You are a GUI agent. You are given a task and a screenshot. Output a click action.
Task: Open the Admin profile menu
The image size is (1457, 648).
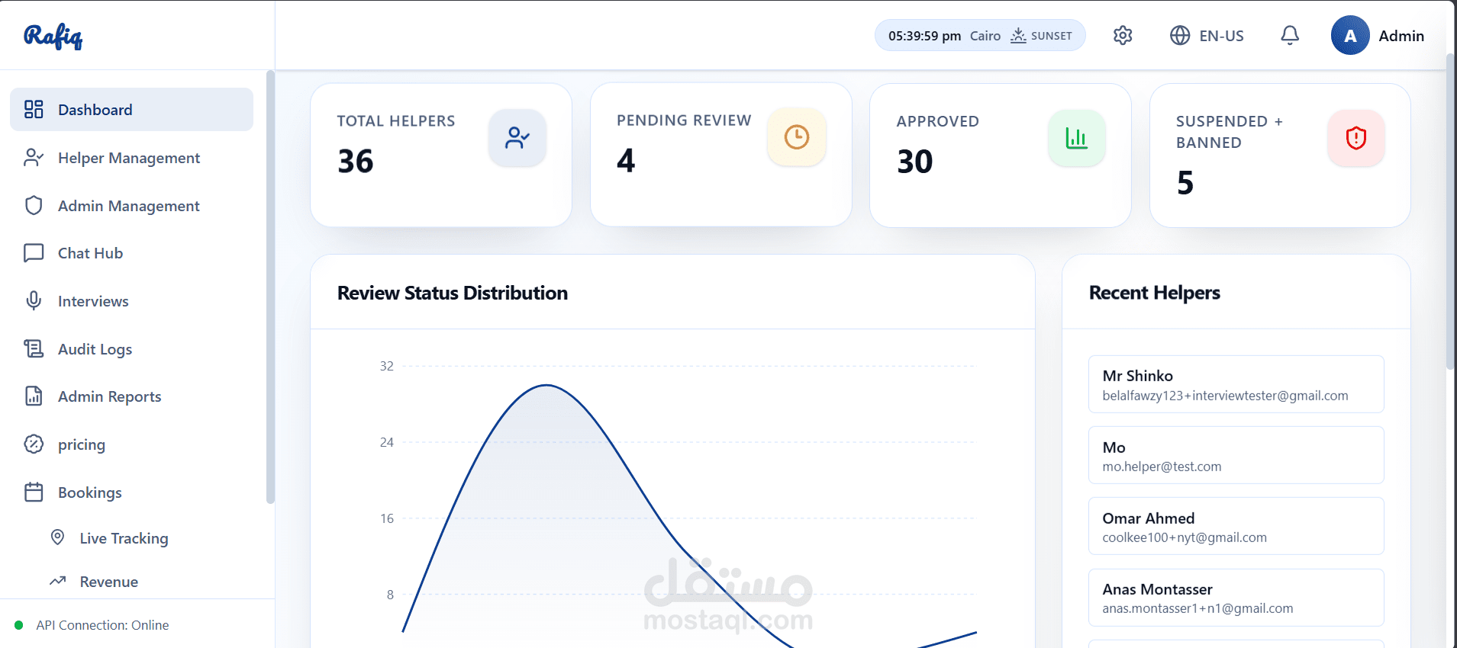pyautogui.click(x=1378, y=35)
